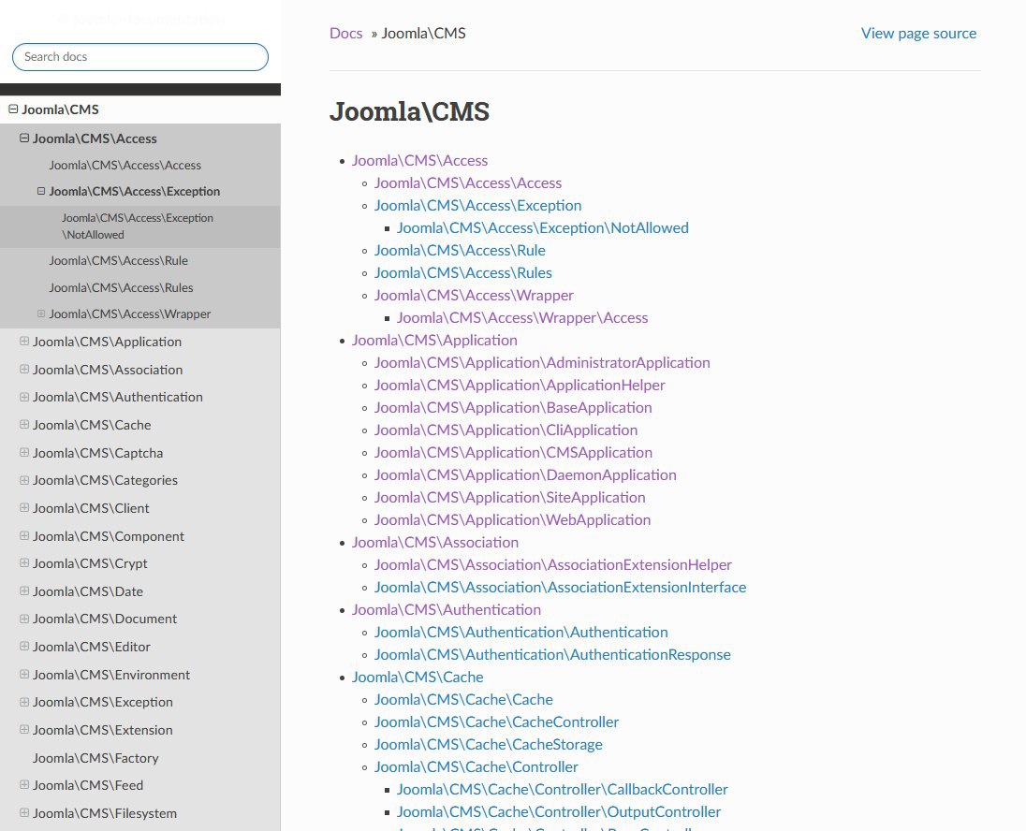Open Joomla\CMS\Access\Rules content link
Image resolution: width=1026 pixels, height=831 pixels.
coord(462,273)
